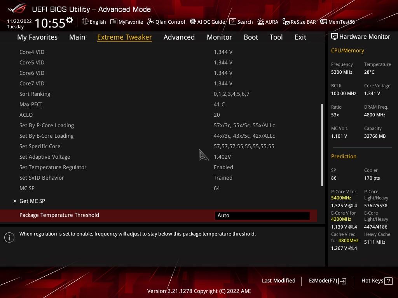Click the EzMode exit arrow icon

[342, 281]
